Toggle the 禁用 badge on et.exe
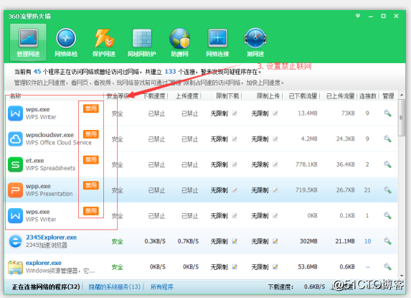Screen dimensions: 411x298 point(91,159)
